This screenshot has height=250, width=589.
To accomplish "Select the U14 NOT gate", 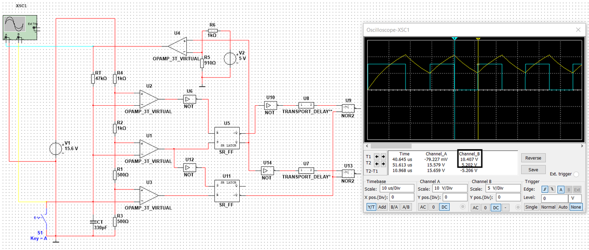I will (267, 170).
